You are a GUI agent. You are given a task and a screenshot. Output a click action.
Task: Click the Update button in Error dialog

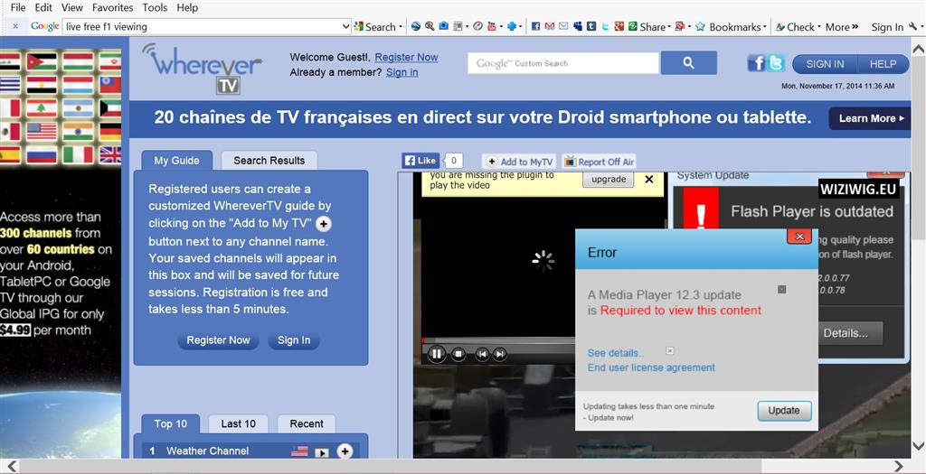[784, 411]
